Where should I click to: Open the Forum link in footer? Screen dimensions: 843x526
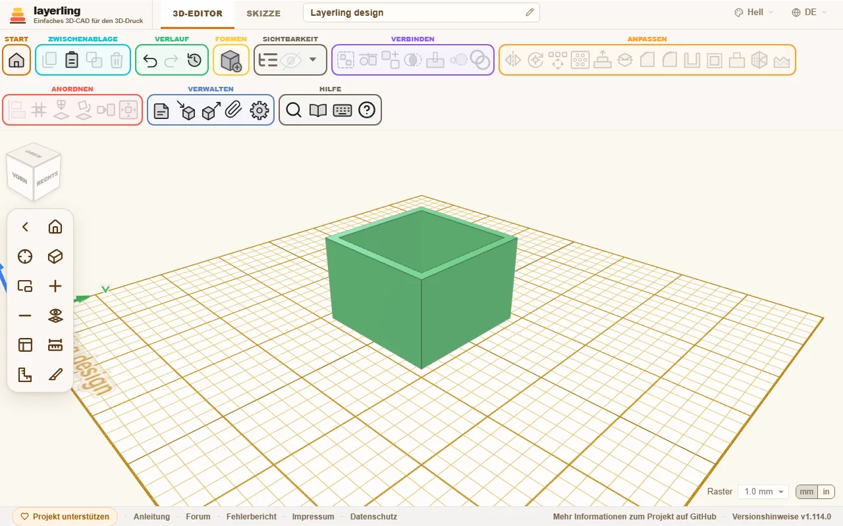pos(198,517)
